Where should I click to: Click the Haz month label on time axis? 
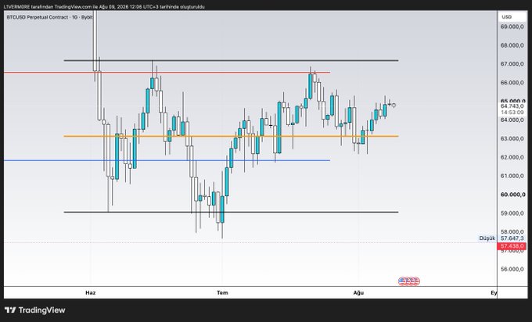tap(90, 292)
